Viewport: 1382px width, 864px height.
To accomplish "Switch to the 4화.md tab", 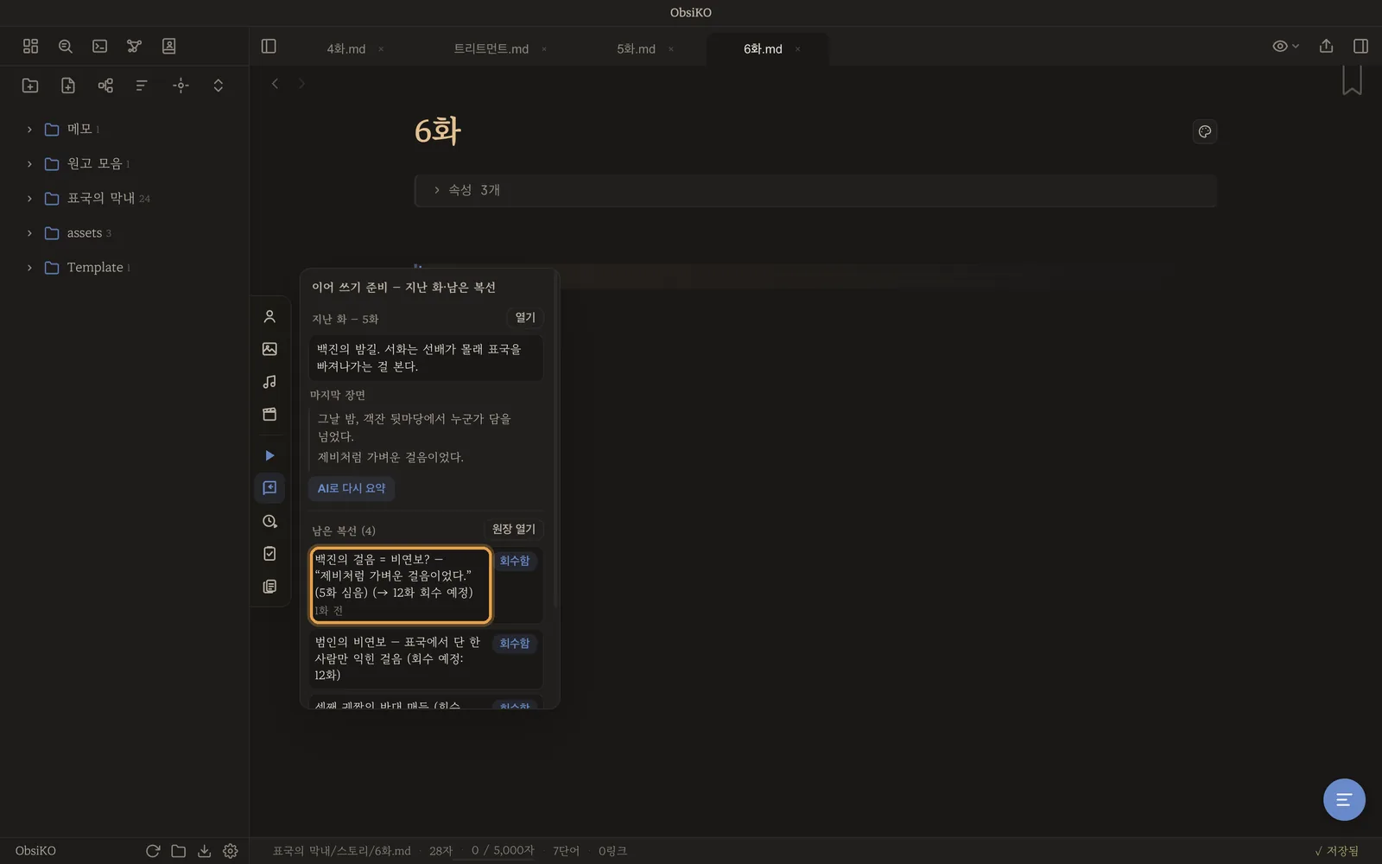I will (345, 49).
